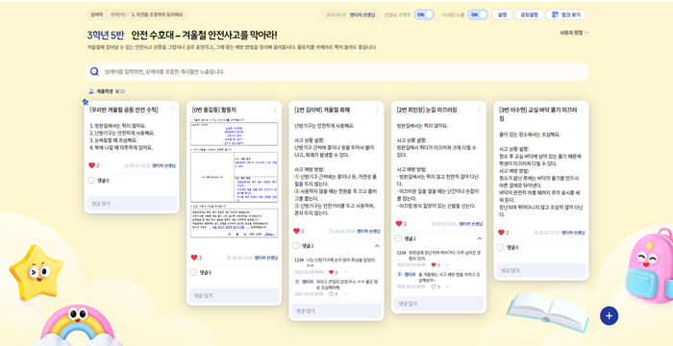Click the magnifier icon in the search bar
Image resolution: width=673 pixels, height=346 pixels.
pyautogui.click(x=94, y=72)
